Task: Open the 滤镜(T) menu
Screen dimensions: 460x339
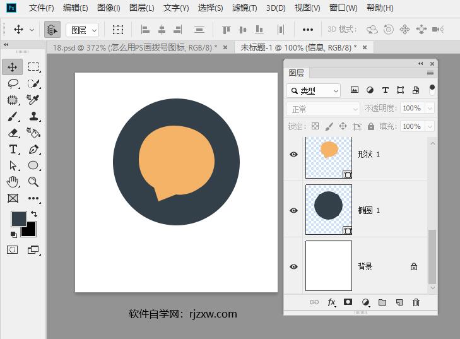Action: pos(244,8)
